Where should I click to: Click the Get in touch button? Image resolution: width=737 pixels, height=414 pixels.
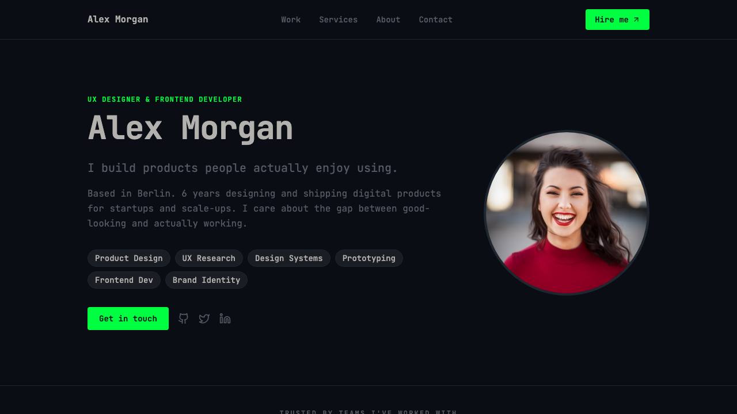click(128, 319)
